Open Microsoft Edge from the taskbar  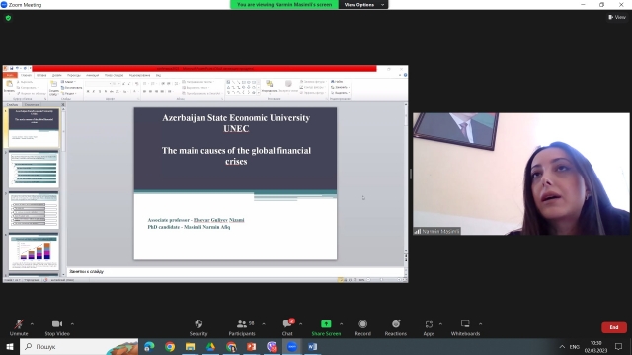[149, 346]
